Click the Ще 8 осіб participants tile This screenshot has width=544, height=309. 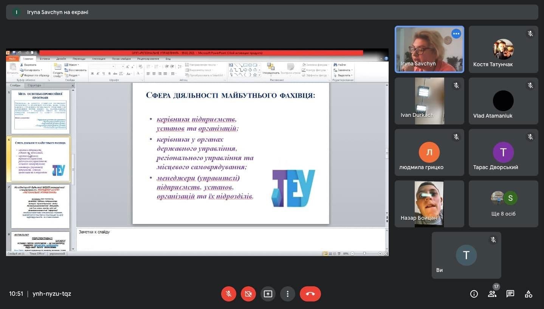click(x=503, y=204)
